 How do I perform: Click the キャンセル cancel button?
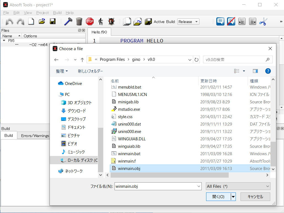(x=255, y=197)
